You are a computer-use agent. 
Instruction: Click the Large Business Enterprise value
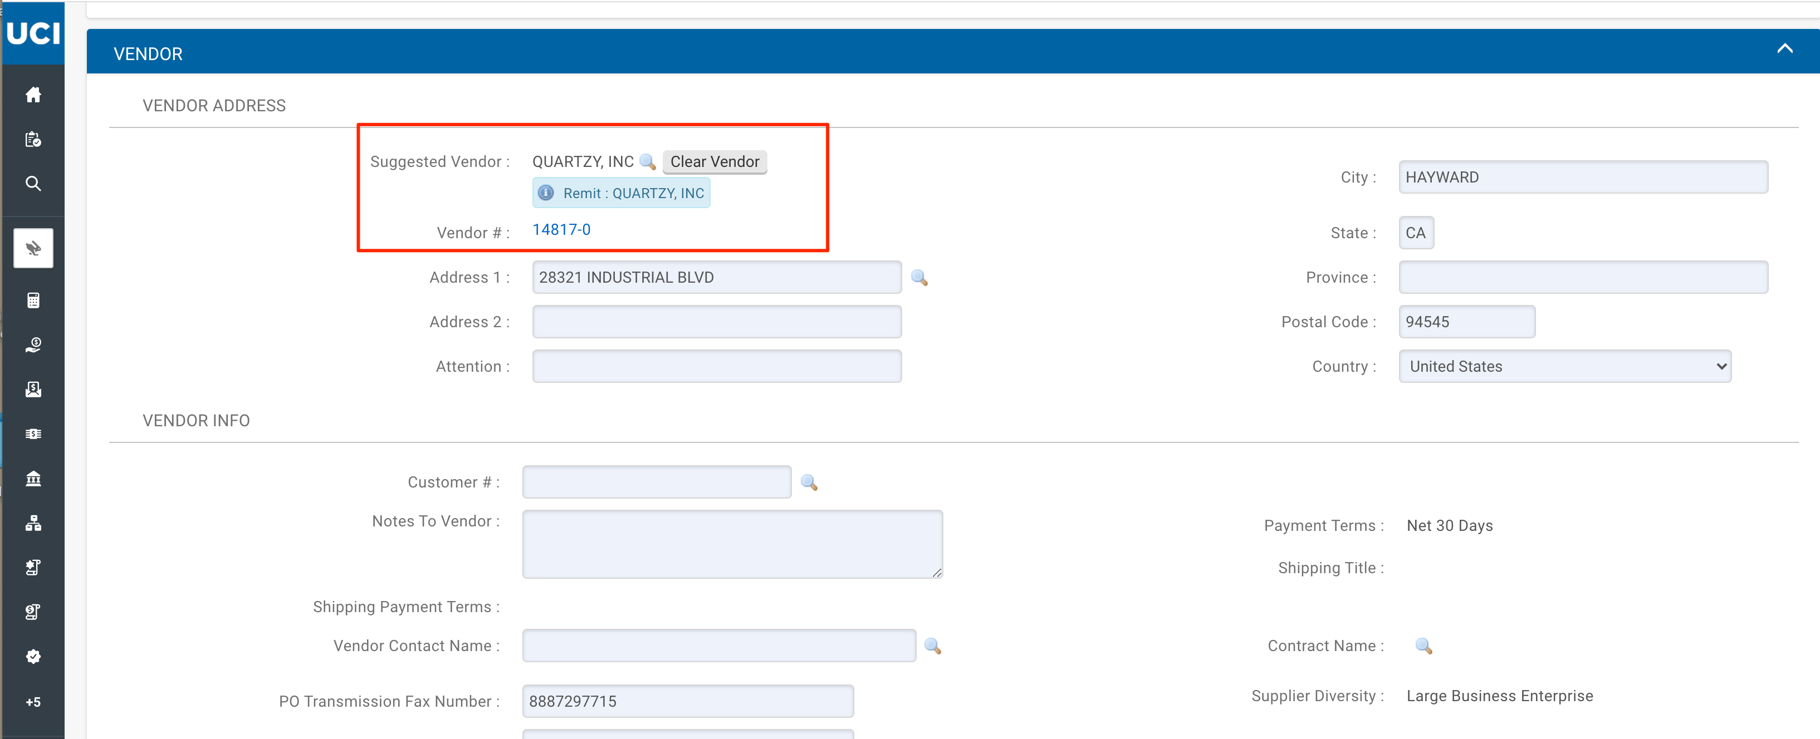coord(1499,696)
